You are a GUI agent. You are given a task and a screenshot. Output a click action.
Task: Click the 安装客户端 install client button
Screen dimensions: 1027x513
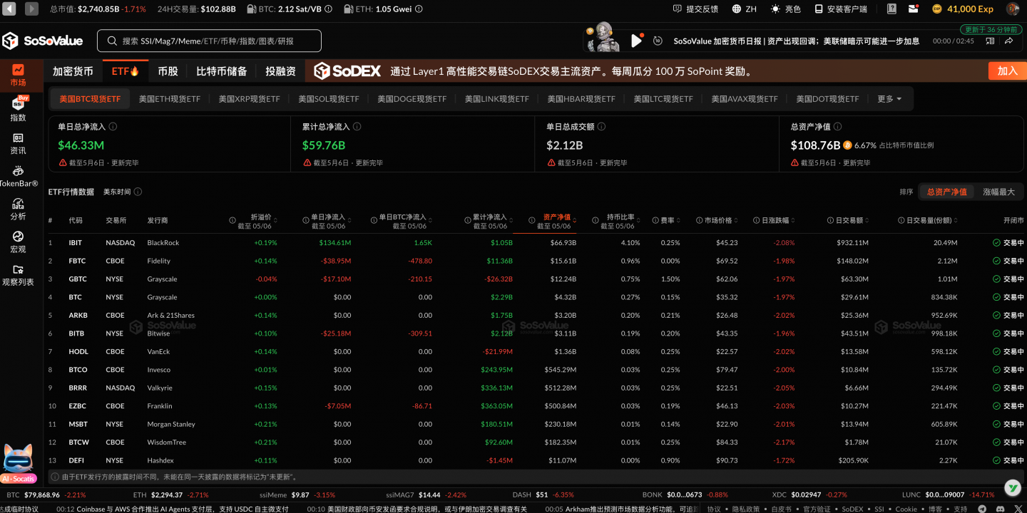pyautogui.click(x=841, y=9)
